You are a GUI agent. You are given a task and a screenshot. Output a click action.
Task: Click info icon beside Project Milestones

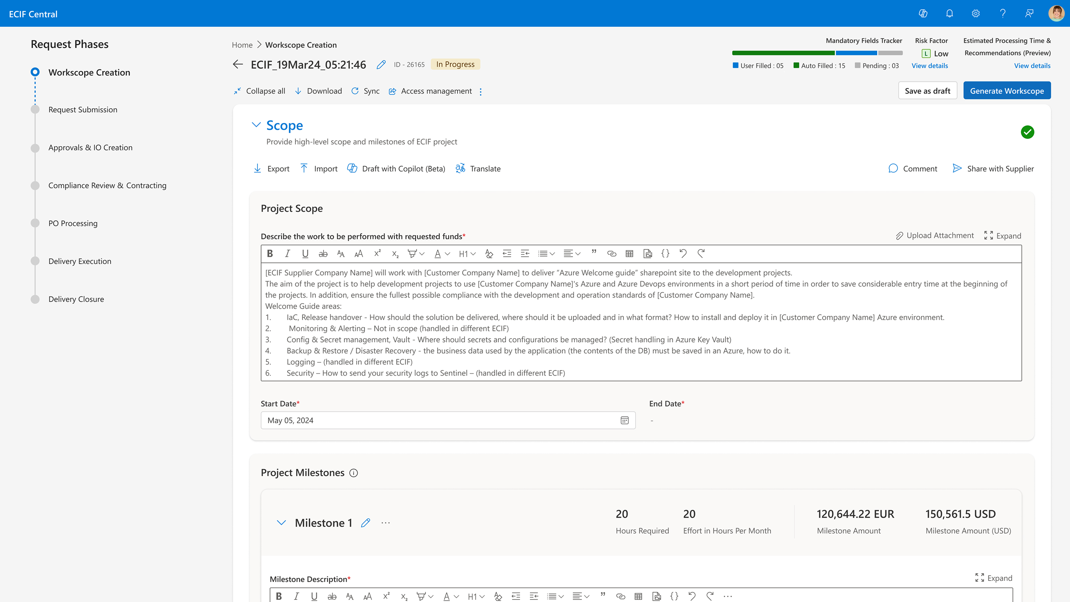(353, 473)
